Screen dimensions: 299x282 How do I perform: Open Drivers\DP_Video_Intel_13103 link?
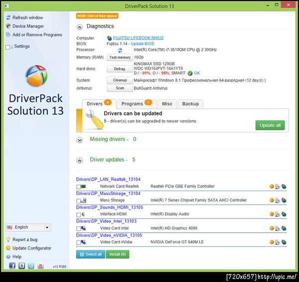(106, 221)
